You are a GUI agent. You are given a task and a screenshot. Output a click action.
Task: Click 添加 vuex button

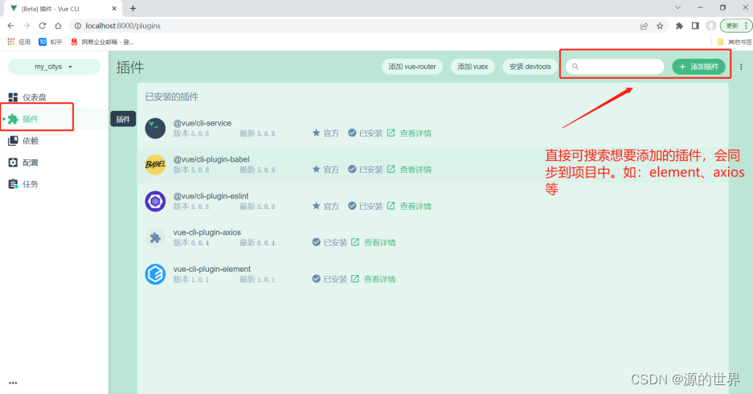click(473, 67)
